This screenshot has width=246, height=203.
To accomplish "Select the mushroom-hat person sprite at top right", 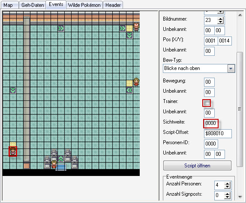I will (136, 27).
